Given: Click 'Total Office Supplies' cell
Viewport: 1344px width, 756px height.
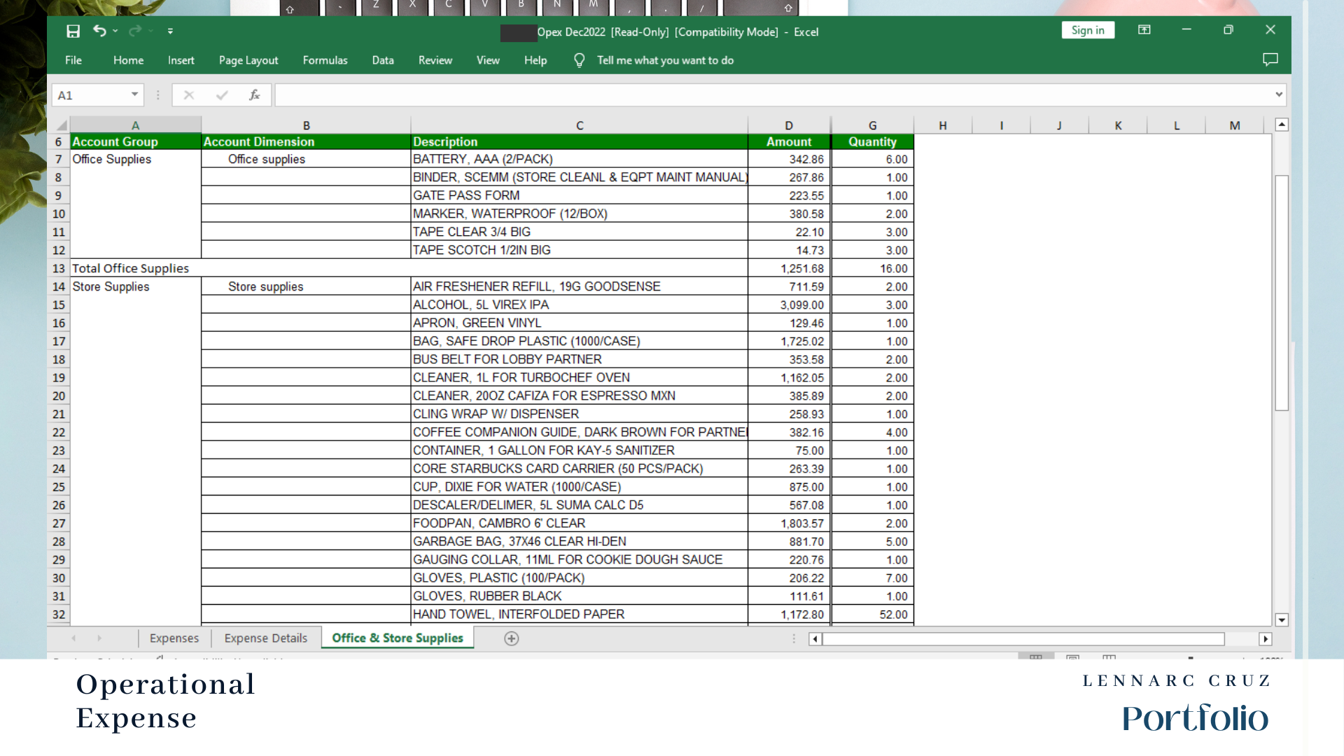Looking at the screenshot, I should 409,269.
